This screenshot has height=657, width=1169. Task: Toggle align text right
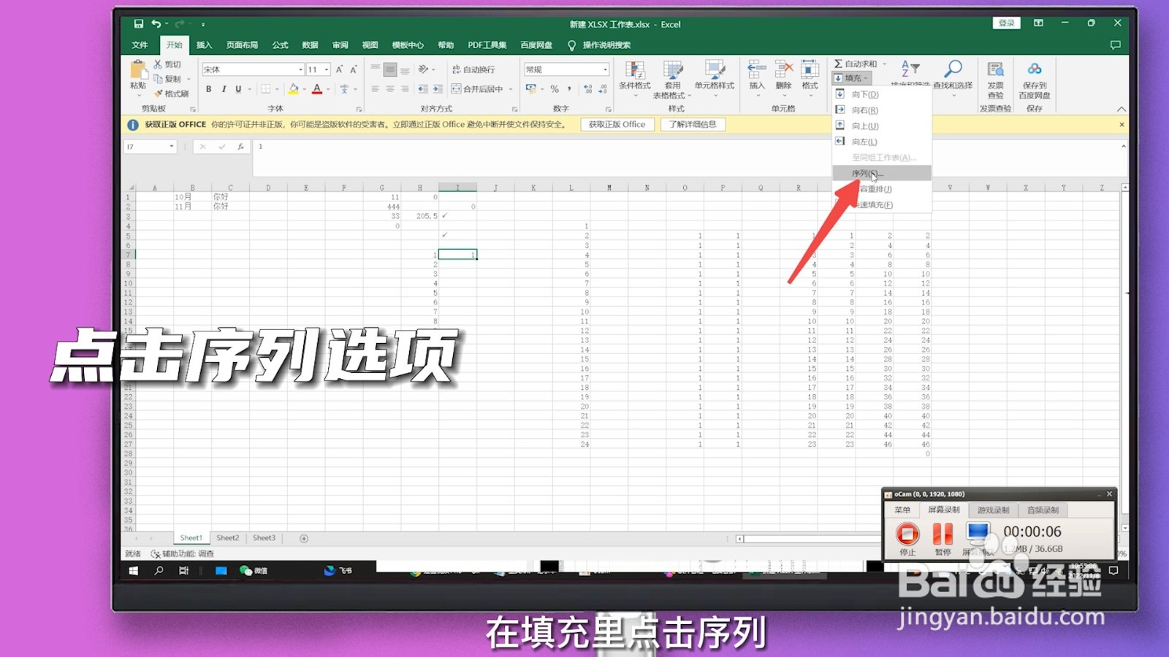[405, 89]
